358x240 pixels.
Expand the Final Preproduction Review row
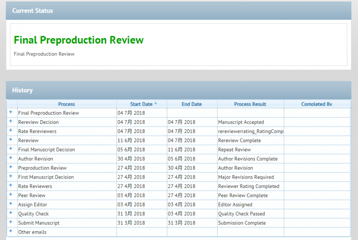tap(11, 112)
